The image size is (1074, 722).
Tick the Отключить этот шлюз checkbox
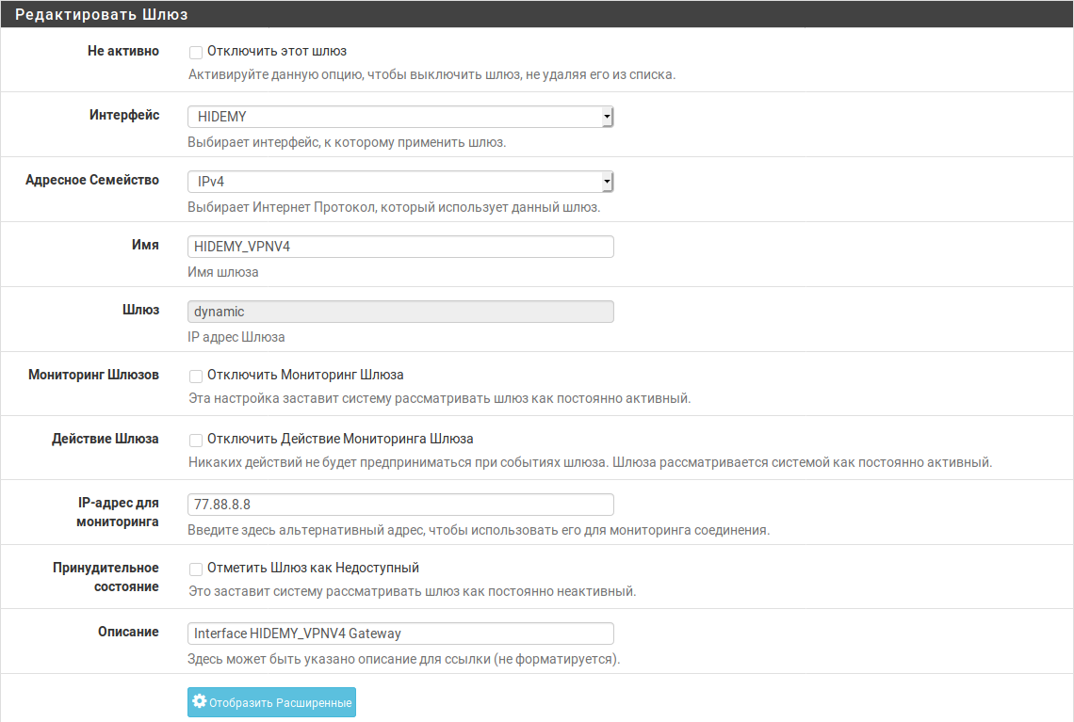click(x=196, y=52)
